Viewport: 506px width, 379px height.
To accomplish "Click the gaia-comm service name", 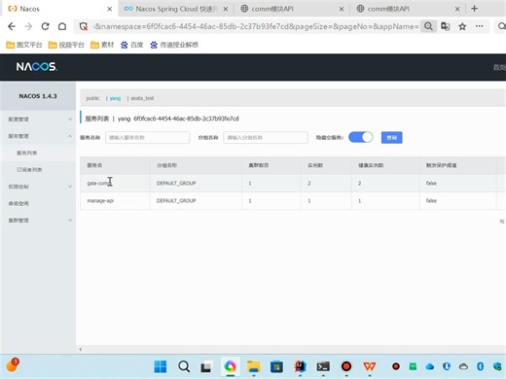I will coord(99,183).
